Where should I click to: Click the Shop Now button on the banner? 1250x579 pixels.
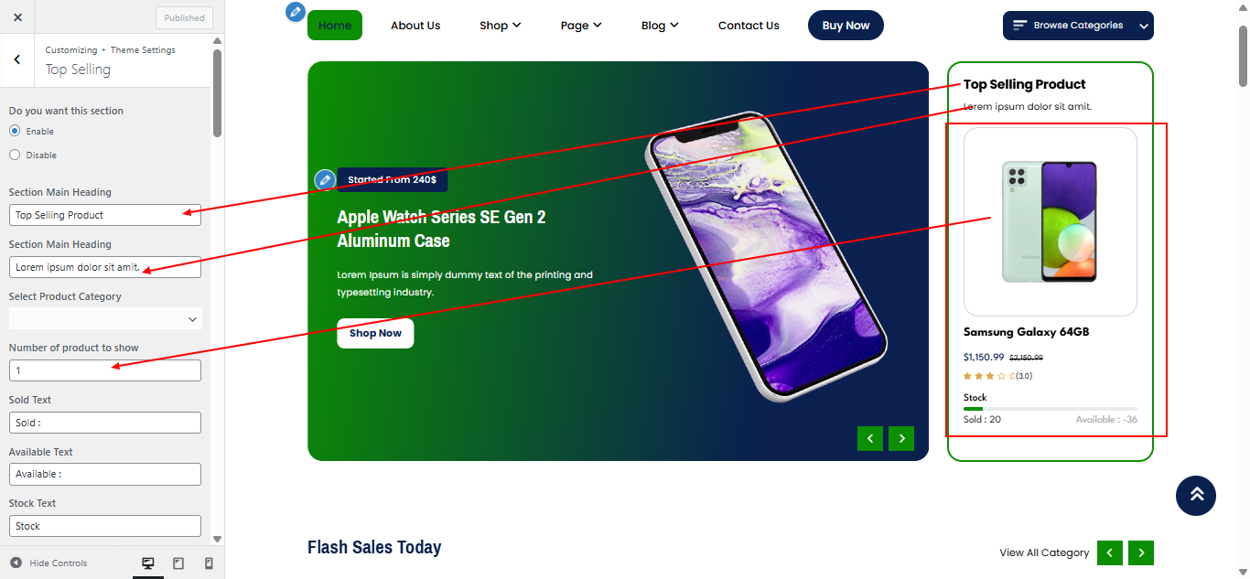375,333
